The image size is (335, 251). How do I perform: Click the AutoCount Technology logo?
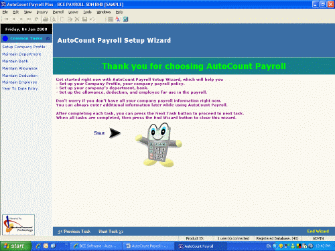(18, 225)
